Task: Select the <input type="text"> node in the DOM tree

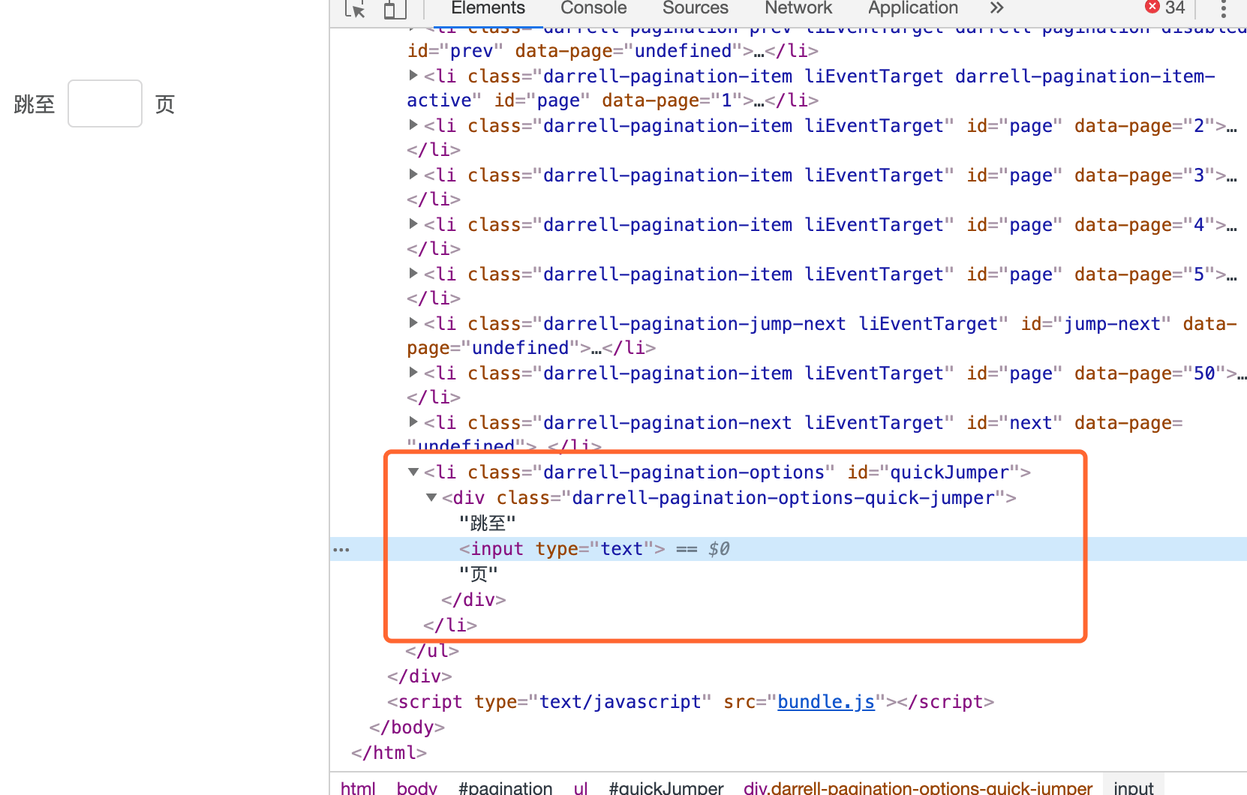Action: point(562,549)
